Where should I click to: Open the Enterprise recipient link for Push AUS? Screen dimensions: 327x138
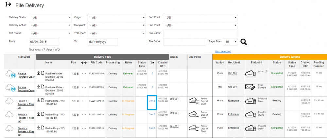coord(233,101)
